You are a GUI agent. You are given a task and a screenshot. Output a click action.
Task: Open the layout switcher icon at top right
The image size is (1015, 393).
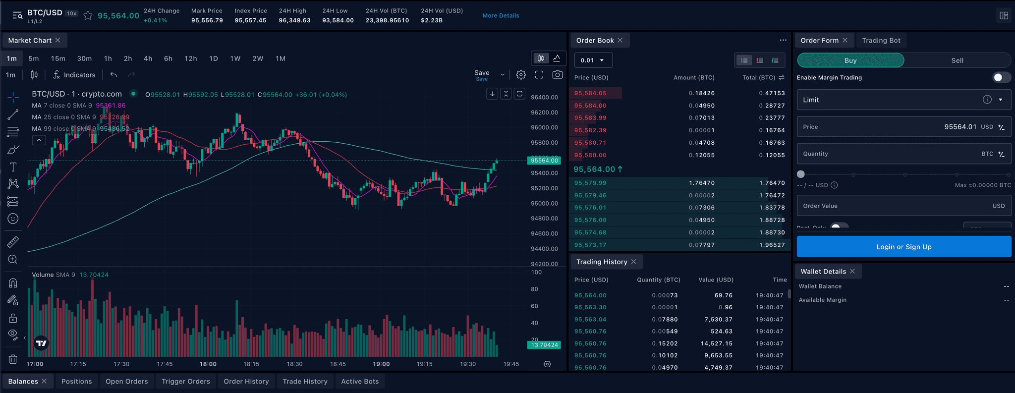coord(1004,16)
